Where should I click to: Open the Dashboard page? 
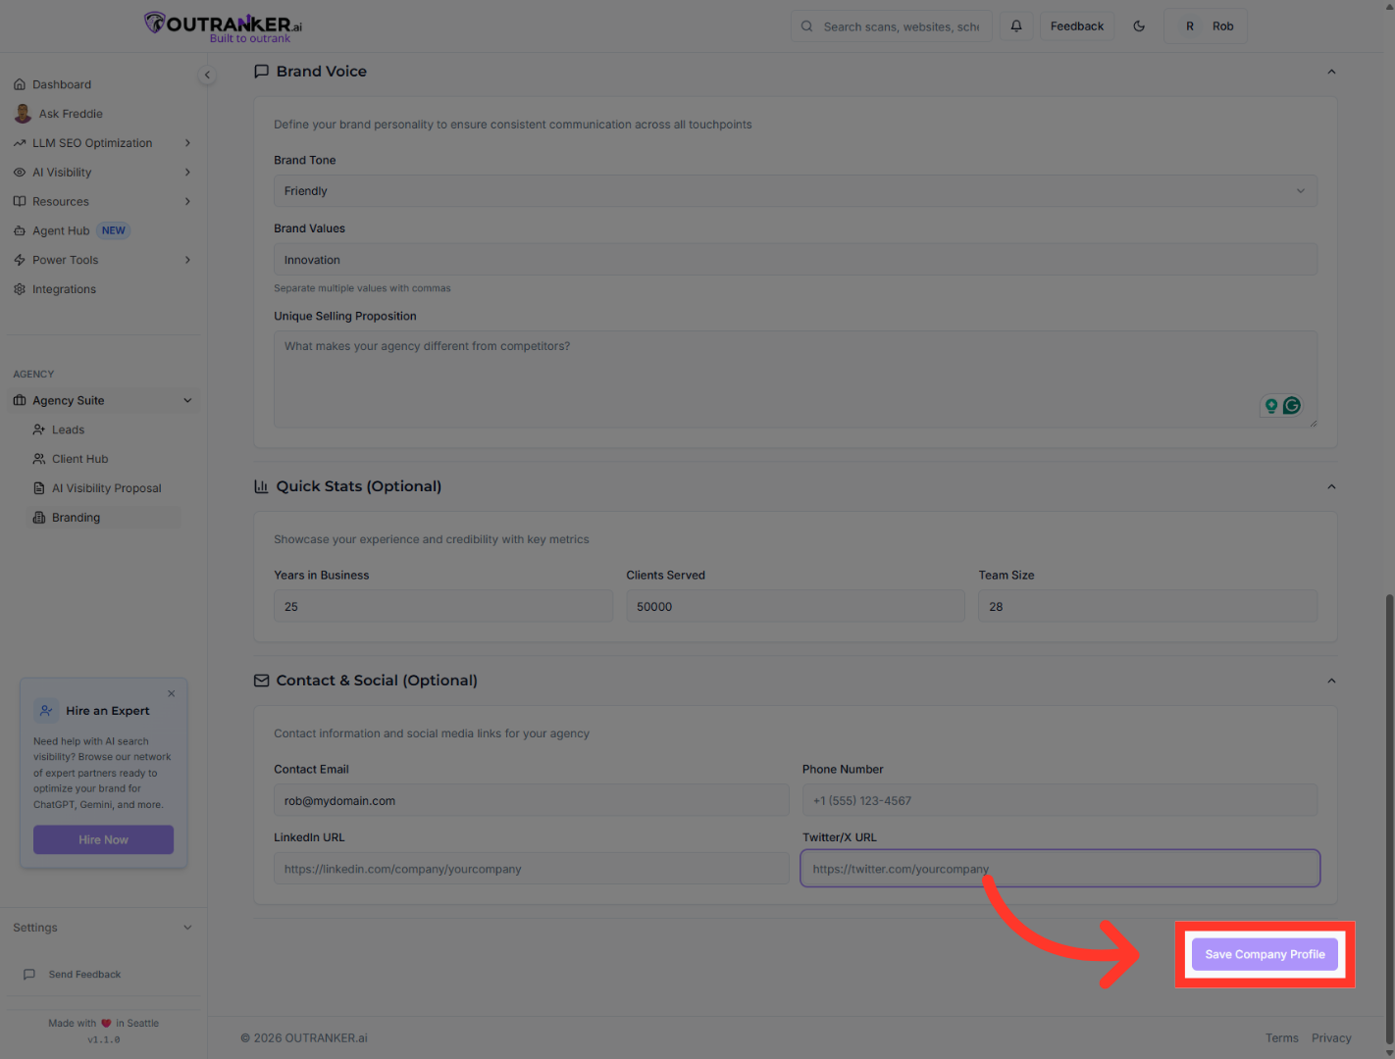point(62,83)
